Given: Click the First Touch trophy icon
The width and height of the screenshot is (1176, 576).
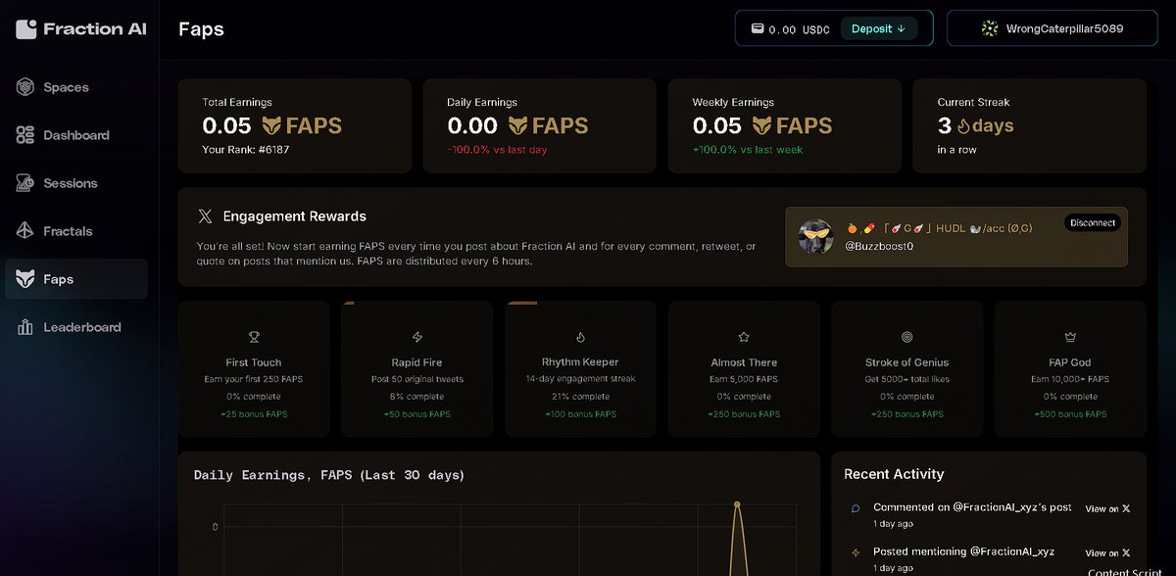Looking at the screenshot, I should point(254,337).
